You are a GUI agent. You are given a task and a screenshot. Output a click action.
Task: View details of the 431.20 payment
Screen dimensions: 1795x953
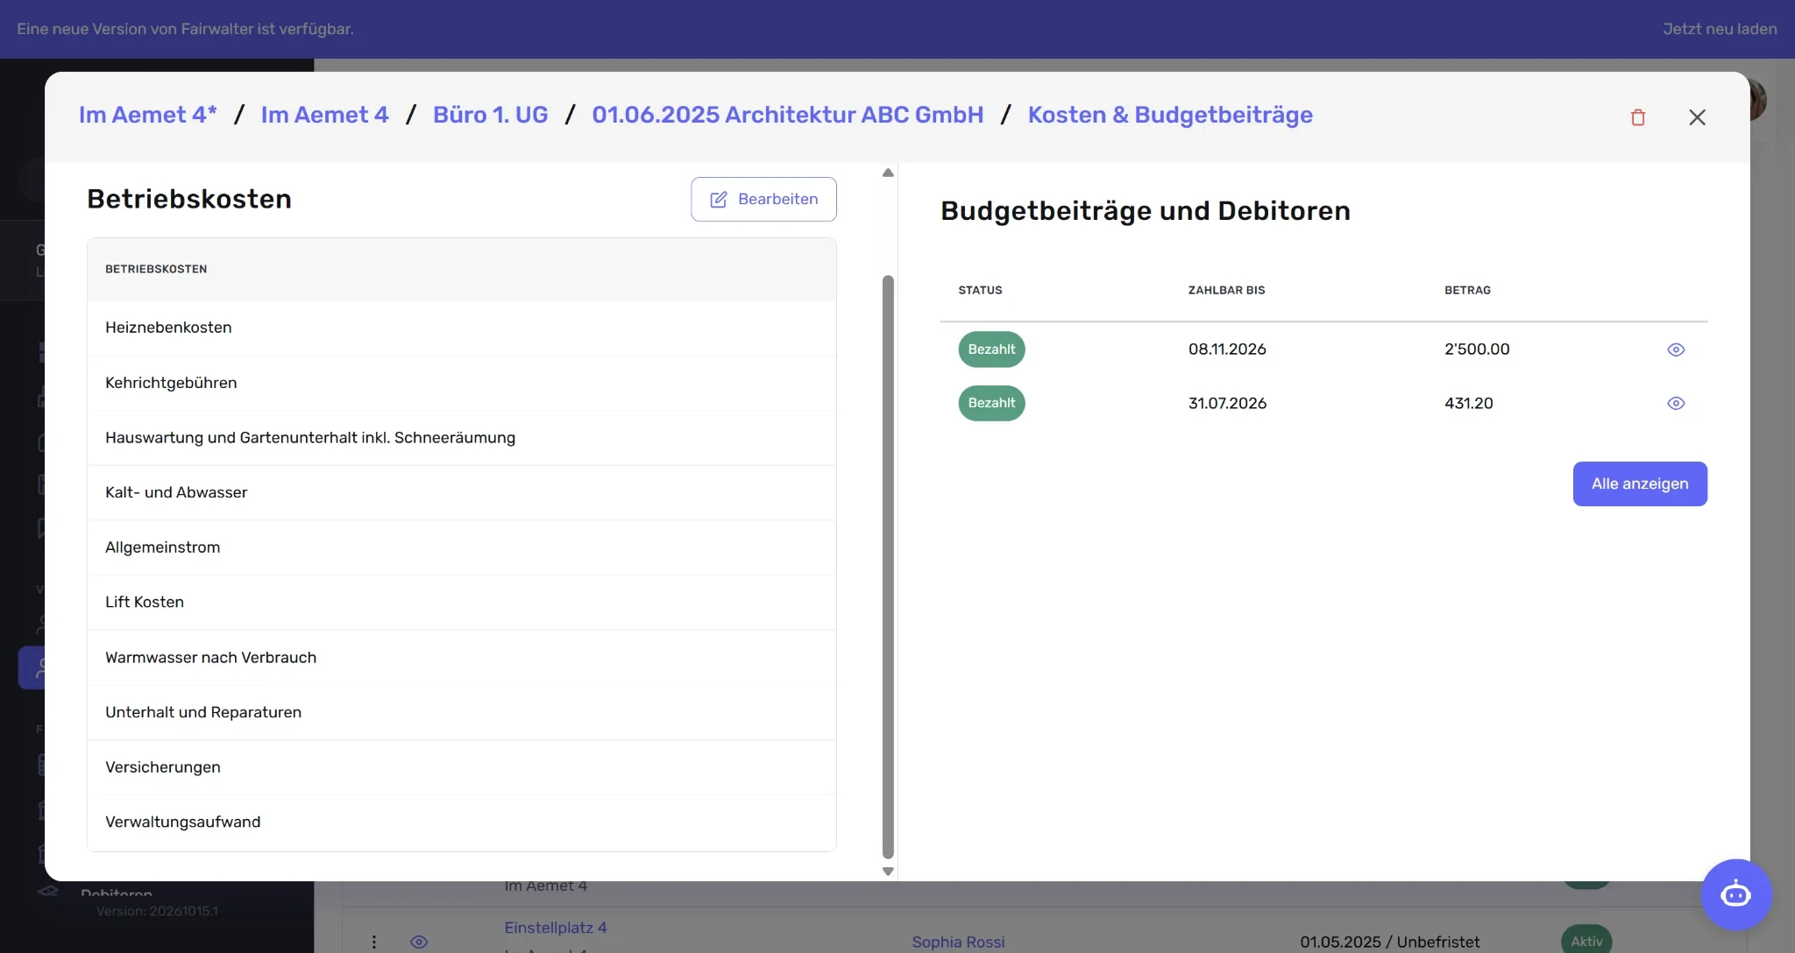pos(1676,404)
